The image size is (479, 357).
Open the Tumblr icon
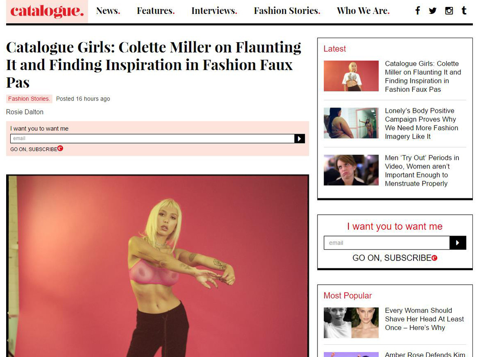[464, 11]
